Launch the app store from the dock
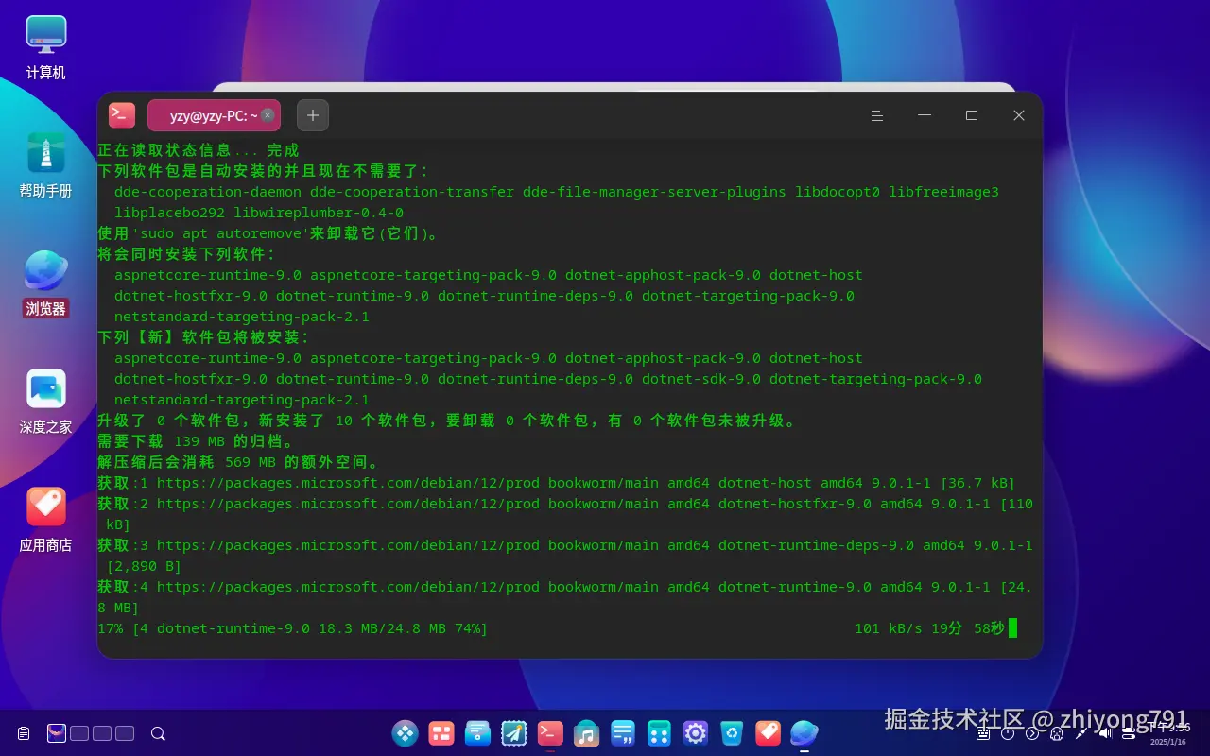 (x=768, y=732)
